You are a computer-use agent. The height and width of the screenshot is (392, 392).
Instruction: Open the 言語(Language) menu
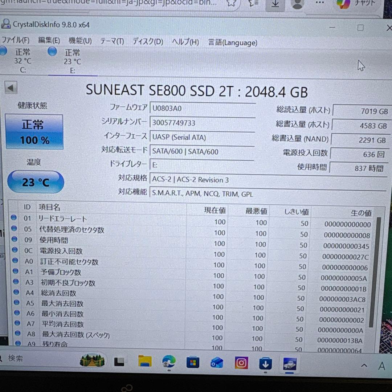coord(233,43)
